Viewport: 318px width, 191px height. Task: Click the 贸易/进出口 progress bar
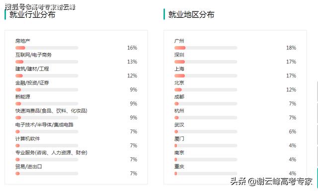[47, 174]
